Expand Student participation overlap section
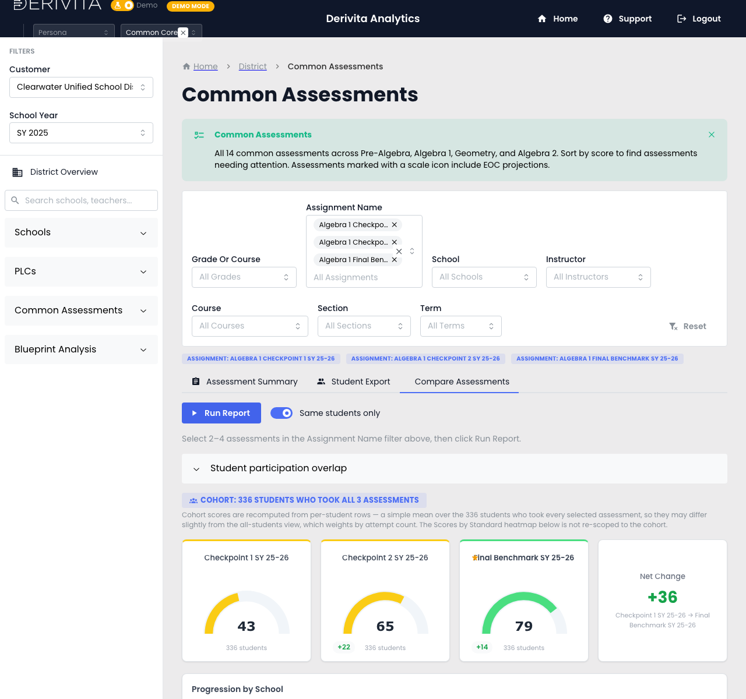This screenshot has width=746, height=699. pyautogui.click(x=455, y=468)
